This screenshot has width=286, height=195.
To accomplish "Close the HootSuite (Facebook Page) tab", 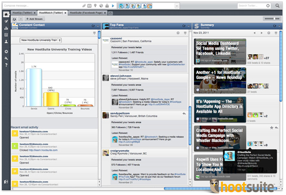I will point(105,13).
